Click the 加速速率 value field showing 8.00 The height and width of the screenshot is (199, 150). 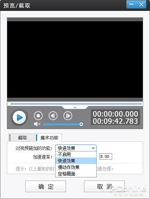(x=106, y=156)
